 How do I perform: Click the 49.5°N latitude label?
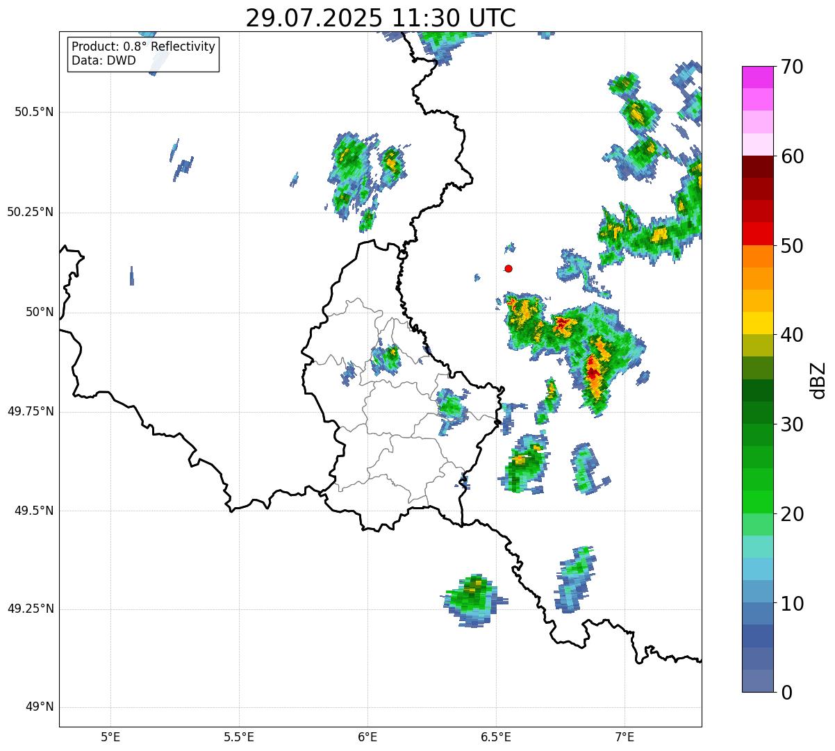[34, 511]
